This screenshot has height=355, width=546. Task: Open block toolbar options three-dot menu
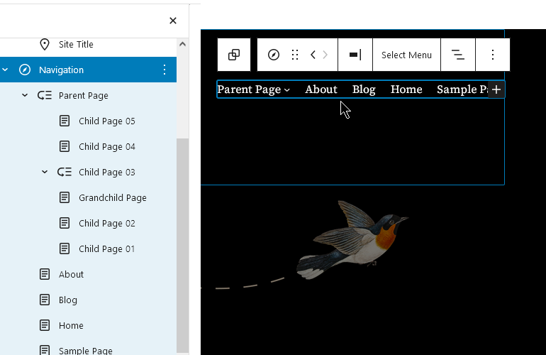[493, 55]
